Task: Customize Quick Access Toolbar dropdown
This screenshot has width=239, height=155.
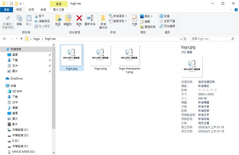Action: tap(21, 4)
